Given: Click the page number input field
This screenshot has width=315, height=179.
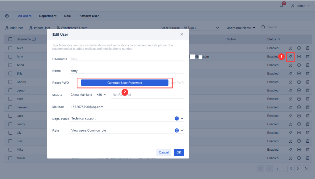Looking at the screenshot, I should (281, 169).
